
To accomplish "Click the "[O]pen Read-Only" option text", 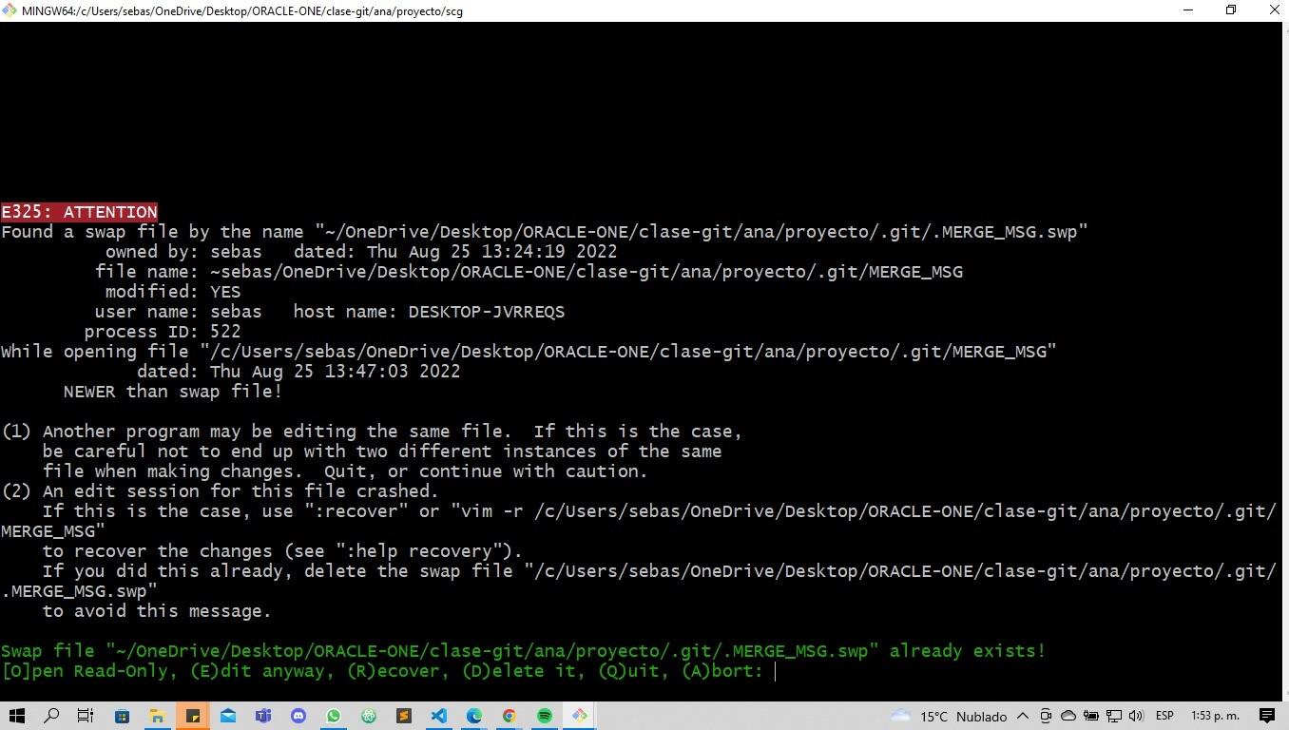I will tap(89, 671).
